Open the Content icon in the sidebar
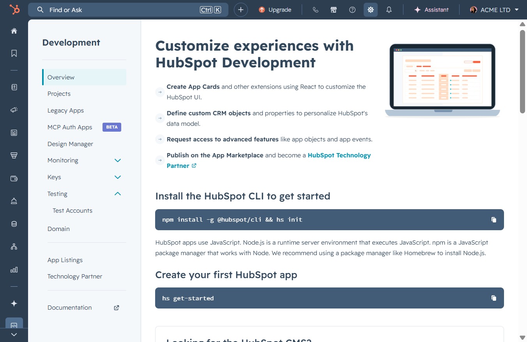The image size is (527, 342). [14, 133]
